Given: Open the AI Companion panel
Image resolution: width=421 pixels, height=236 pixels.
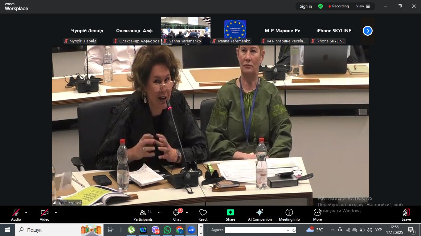Looking at the screenshot, I should click(x=260, y=215).
